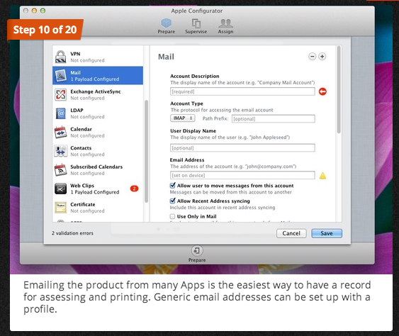Open the Prepare tab icon in the toolbar

[x=166, y=23]
